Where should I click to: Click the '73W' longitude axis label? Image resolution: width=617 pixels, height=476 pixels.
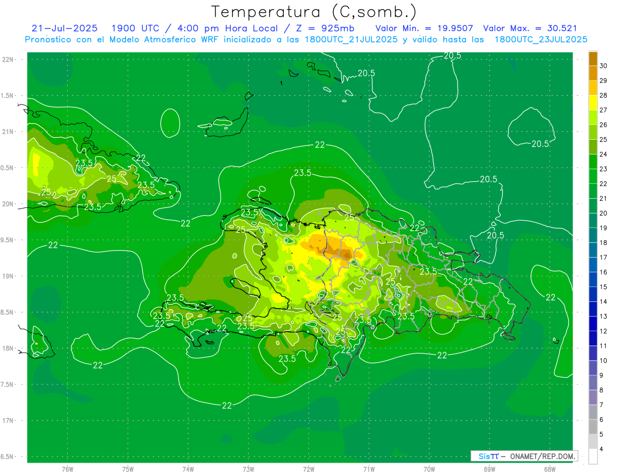(248, 469)
